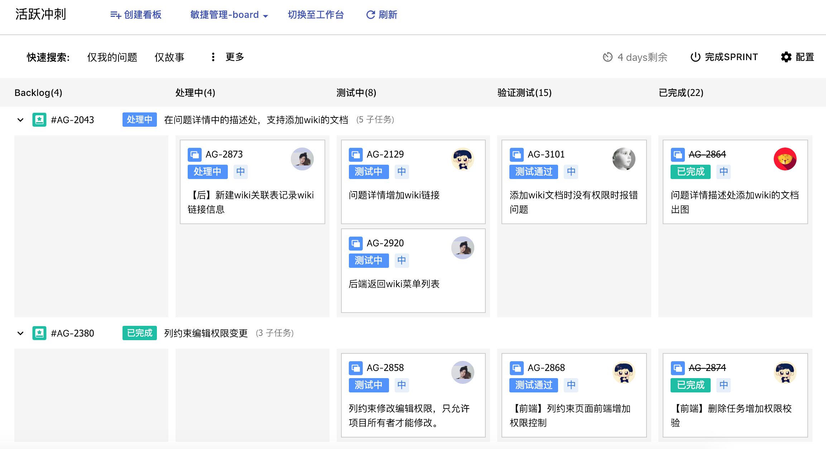826x449 pixels.
Task: Click 4 days剩余 remaining label
Action: 642,57
